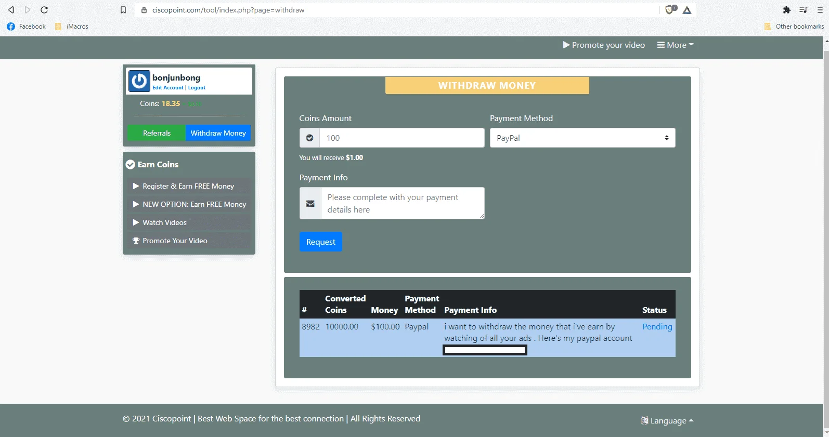This screenshot has height=437, width=829.
Task: Open the browser main menu icon
Action: pos(820,10)
